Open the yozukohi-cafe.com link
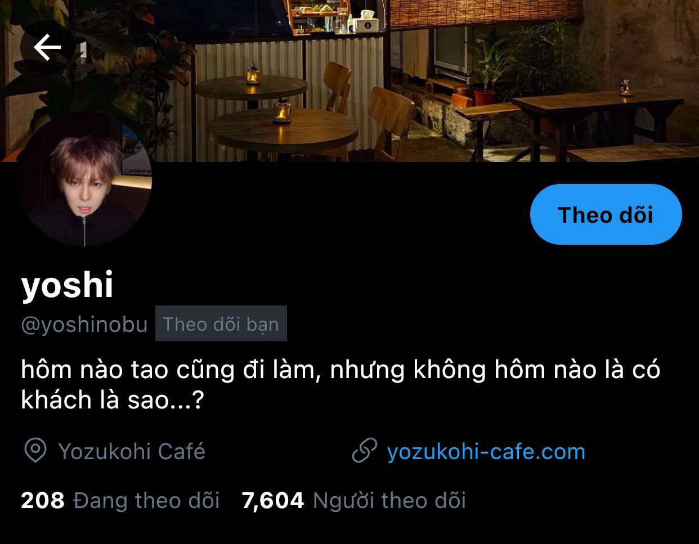Viewport: 699px width, 544px height. pyautogui.click(x=486, y=451)
